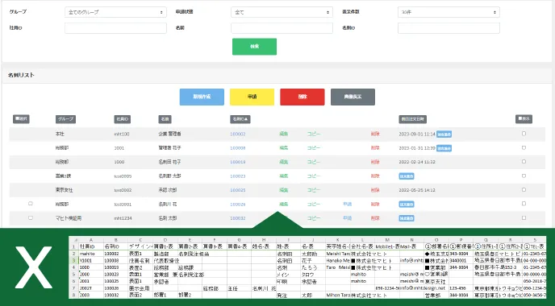Click red 削除 delete link for row 100002
This screenshot has width=555, height=306.
point(375,134)
